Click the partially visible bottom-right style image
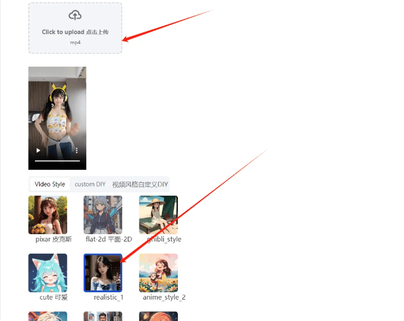The height and width of the screenshot is (321, 404). click(x=158, y=316)
